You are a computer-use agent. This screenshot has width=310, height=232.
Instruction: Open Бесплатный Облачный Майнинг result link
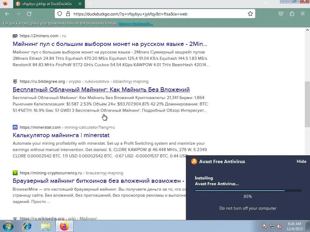tap(101, 89)
